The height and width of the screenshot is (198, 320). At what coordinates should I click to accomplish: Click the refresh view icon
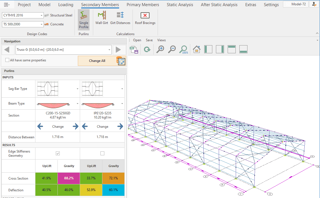coord(147,50)
